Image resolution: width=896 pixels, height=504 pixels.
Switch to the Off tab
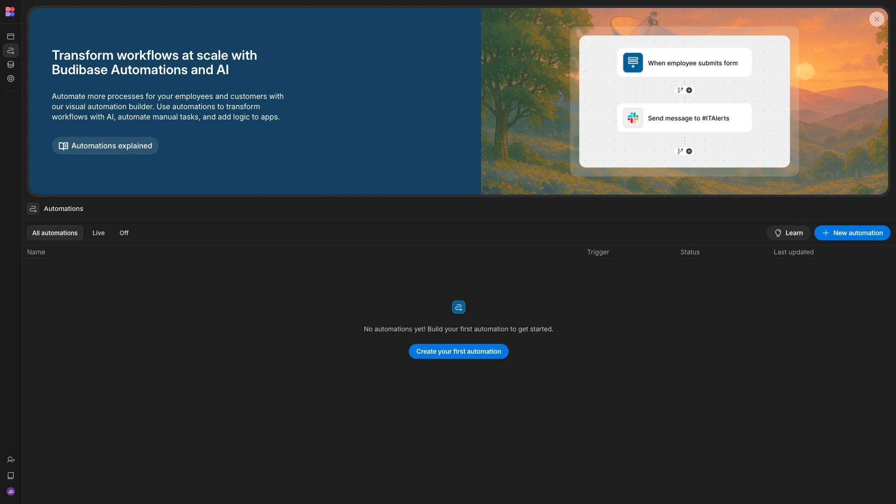[x=124, y=233]
